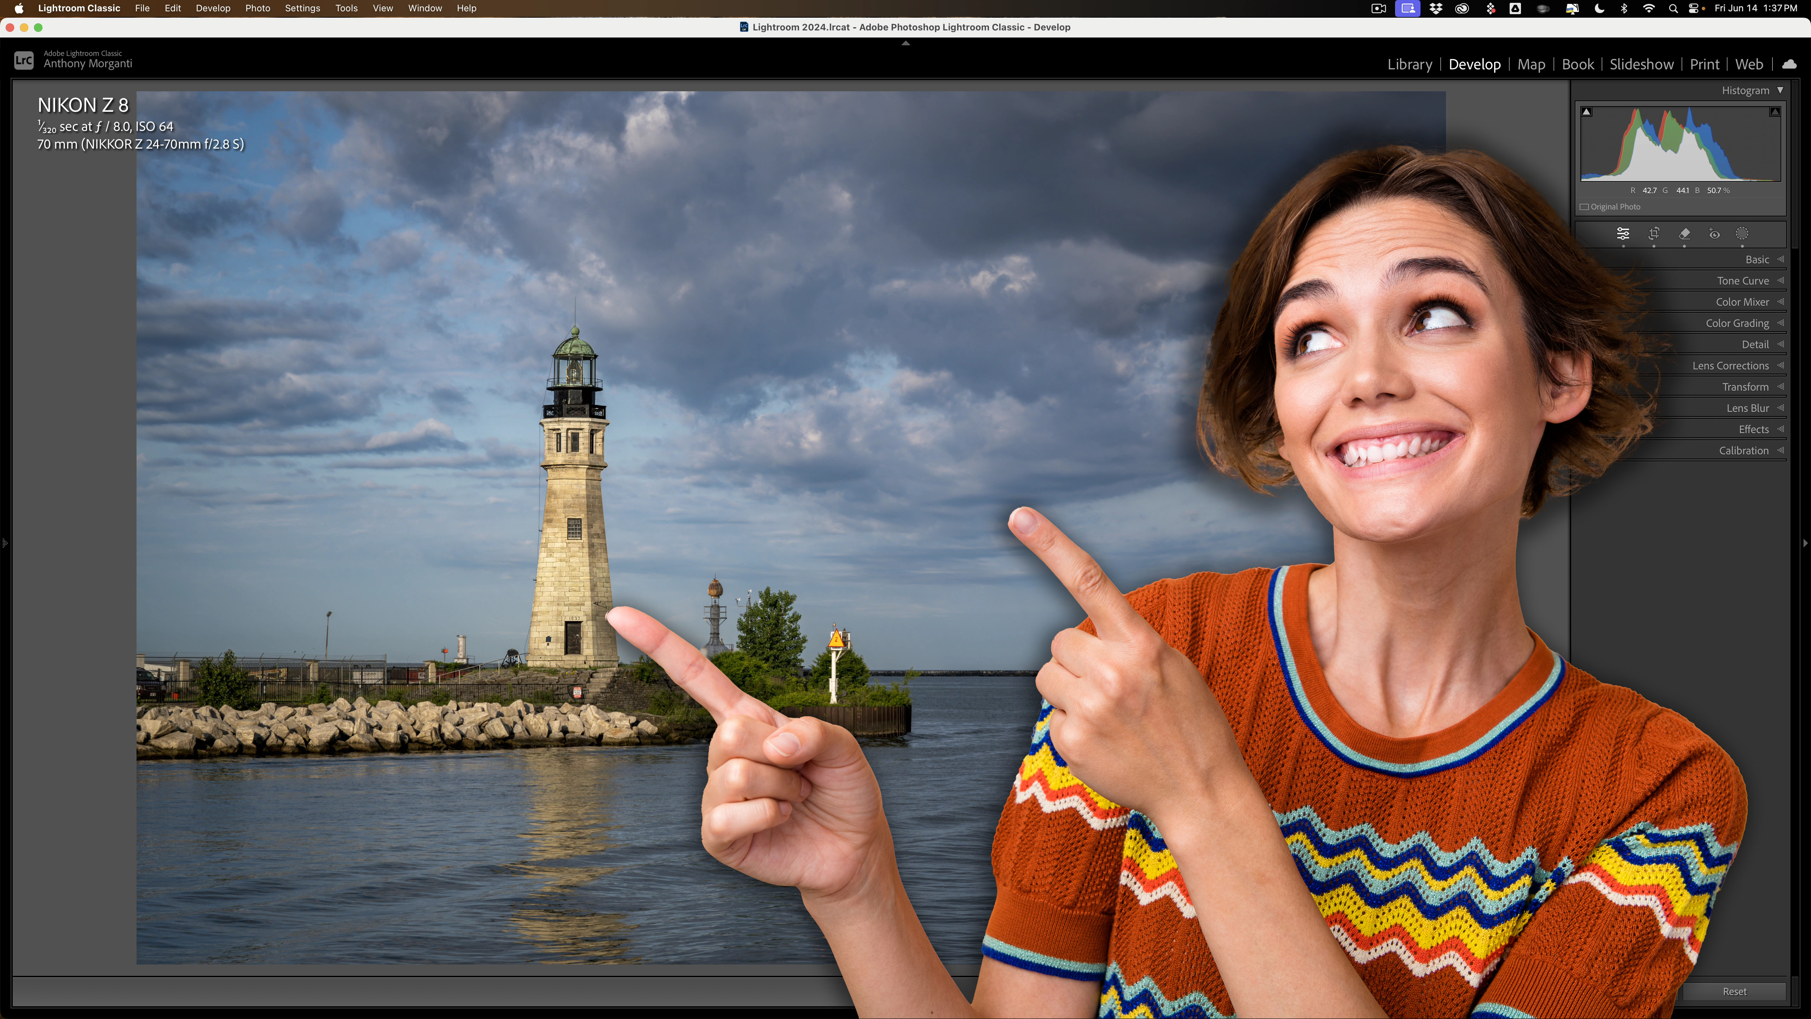
Task: Click the cloud sync status icon
Action: tap(1789, 64)
